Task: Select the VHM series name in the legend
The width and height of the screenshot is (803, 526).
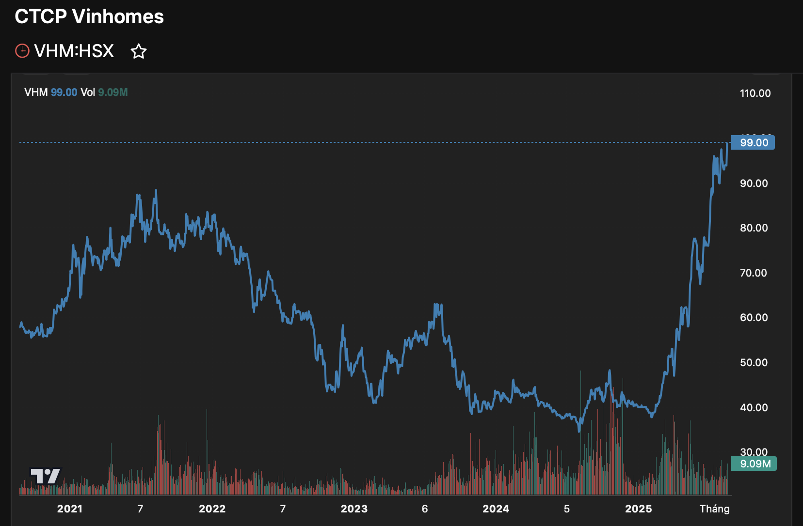Action: tap(36, 93)
